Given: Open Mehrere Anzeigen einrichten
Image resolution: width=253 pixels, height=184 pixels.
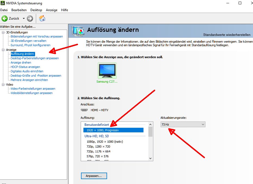Looking at the screenshot, I should pyautogui.click(x=29, y=80).
